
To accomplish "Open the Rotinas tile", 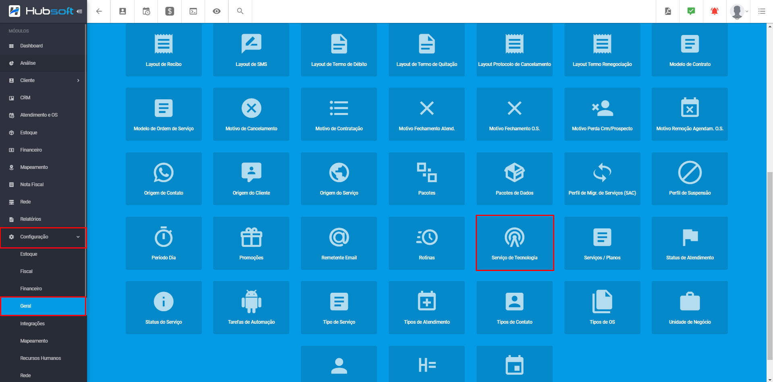I will (x=427, y=243).
